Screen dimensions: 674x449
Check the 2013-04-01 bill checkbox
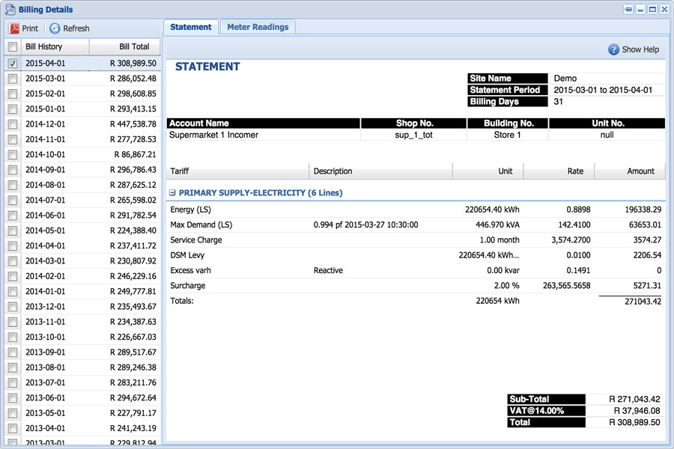13,428
